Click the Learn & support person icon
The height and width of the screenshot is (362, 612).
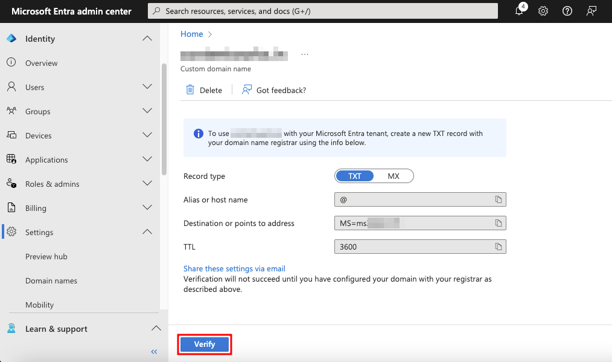(x=11, y=328)
